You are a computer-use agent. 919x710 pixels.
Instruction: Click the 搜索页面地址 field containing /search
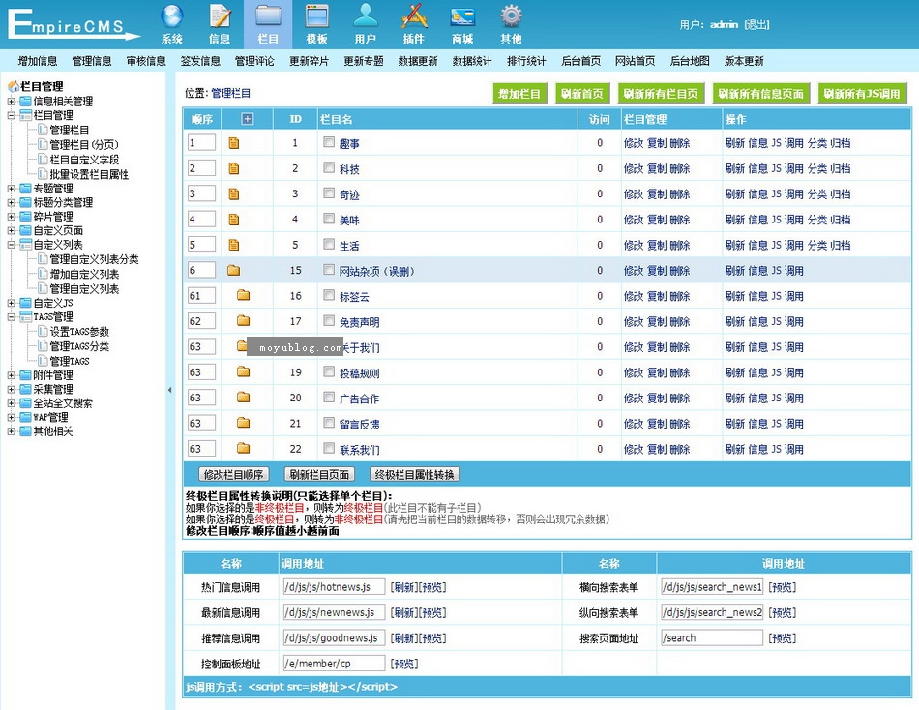[x=712, y=637]
